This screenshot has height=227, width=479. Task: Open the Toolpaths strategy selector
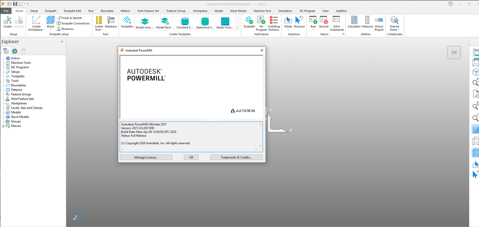pos(127,22)
